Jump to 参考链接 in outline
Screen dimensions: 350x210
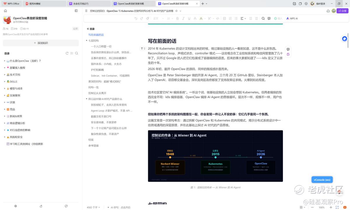(94, 146)
